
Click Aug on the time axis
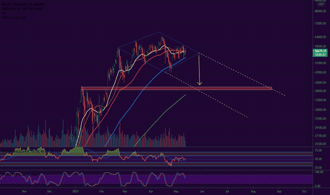point(253,191)
